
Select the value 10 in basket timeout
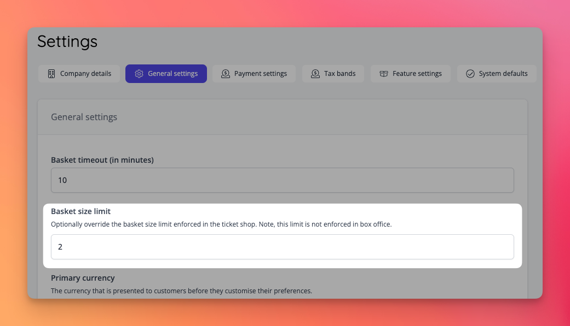tap(63, 180)
